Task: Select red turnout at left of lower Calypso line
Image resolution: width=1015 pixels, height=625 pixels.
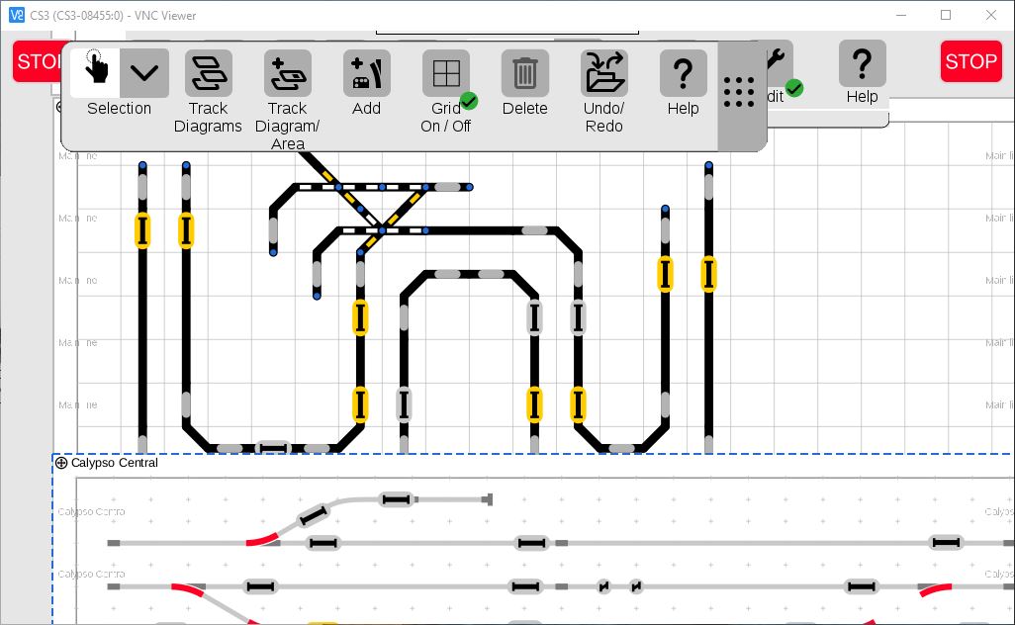Action: tap(188, 588)
